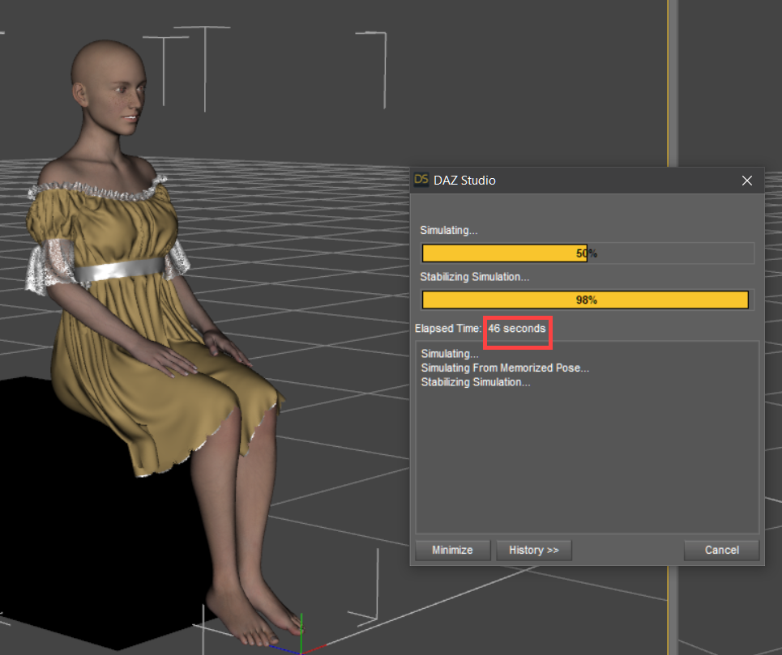
Task: Click the 'Stabilizing Simulation...' log entry
Action: (476, 382)
